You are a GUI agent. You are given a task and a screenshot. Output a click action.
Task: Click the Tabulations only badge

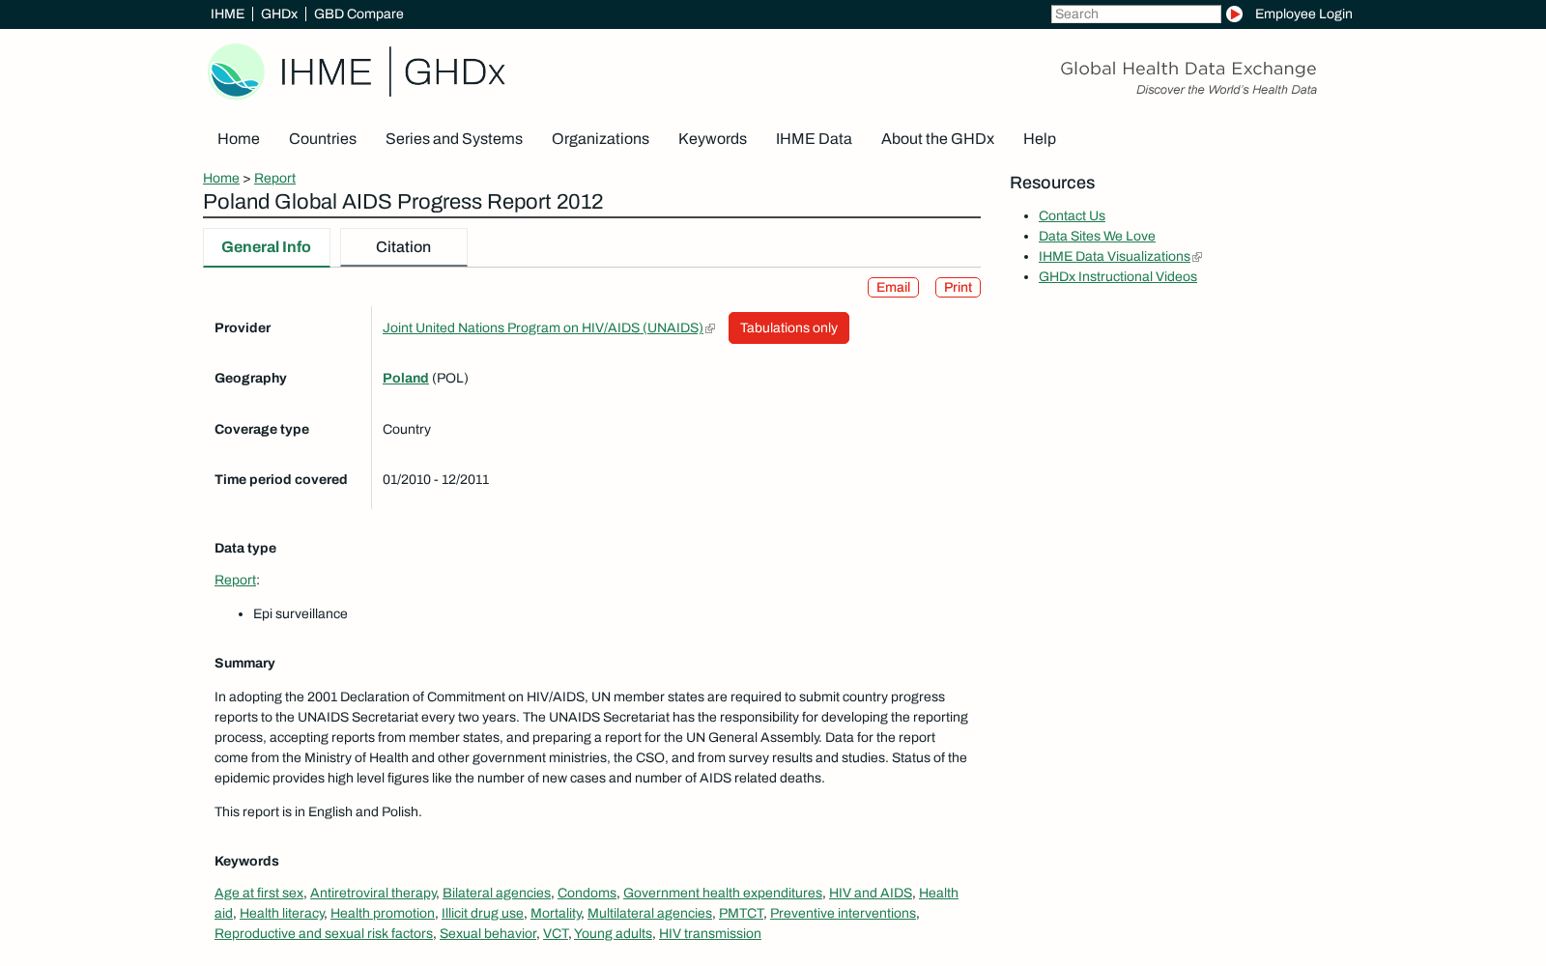point(788,328)
